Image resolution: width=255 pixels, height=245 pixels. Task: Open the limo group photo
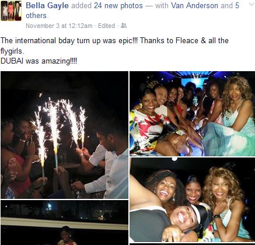(x=192, y=114)
